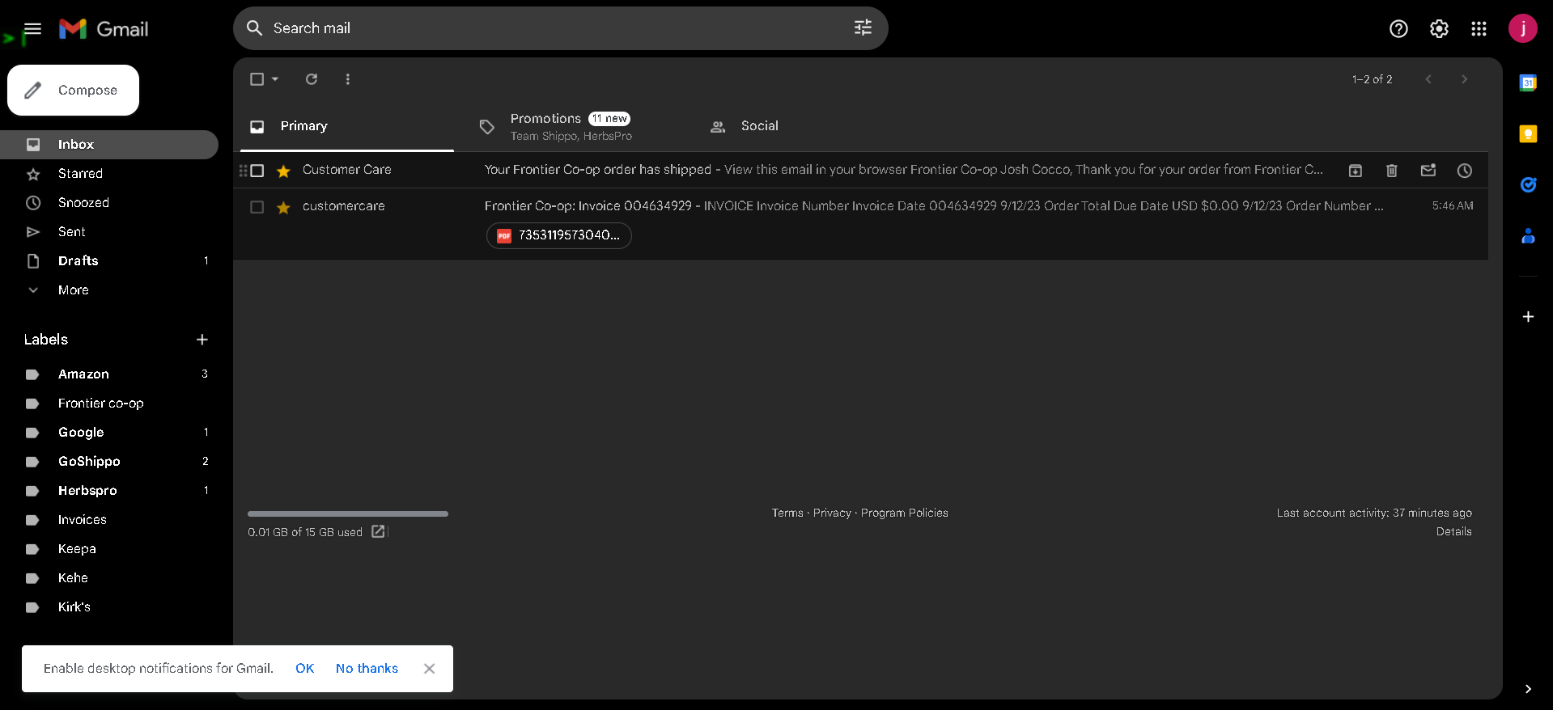Refresh the mail list
The image size is (1553, 710).
click(x=312, y=79)
